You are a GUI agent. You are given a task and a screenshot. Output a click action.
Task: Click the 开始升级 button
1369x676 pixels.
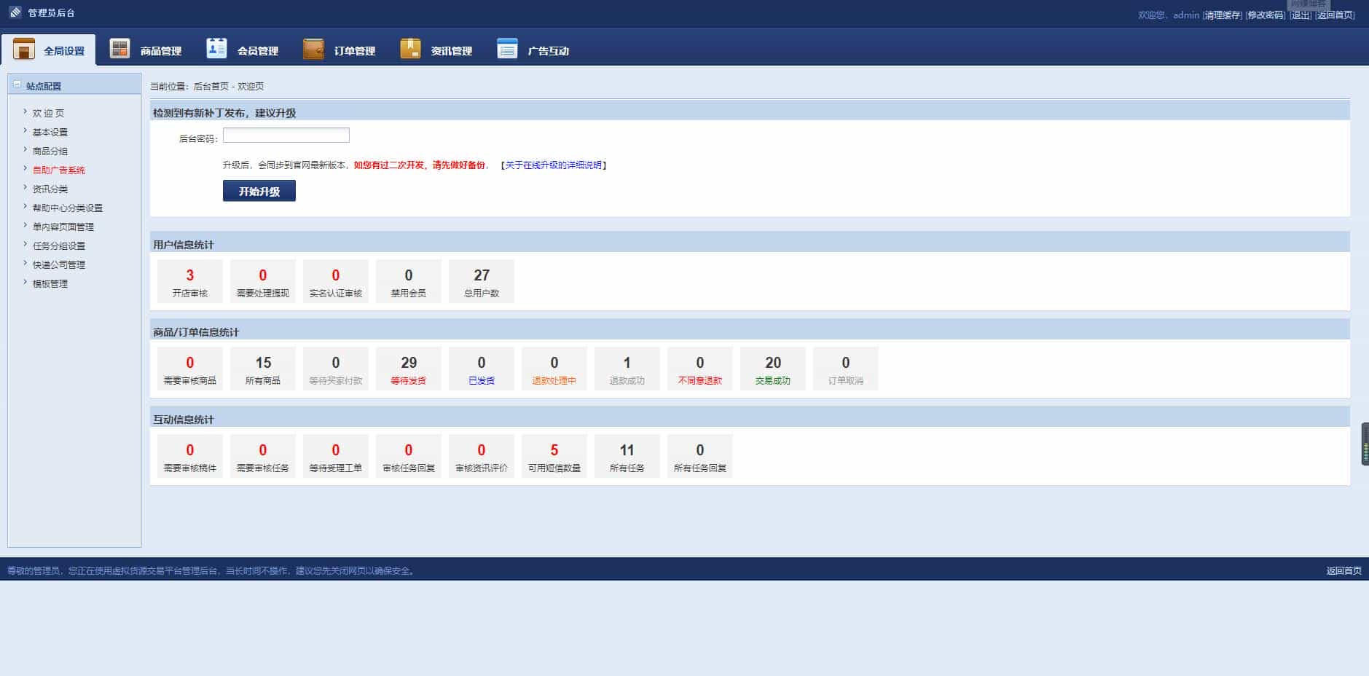[259, 191]
